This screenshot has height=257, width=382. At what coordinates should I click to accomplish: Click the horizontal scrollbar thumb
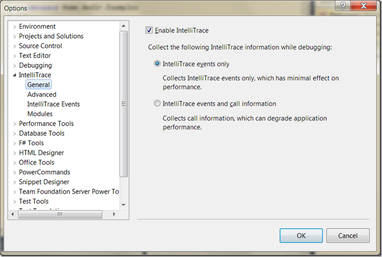(60, 214)
